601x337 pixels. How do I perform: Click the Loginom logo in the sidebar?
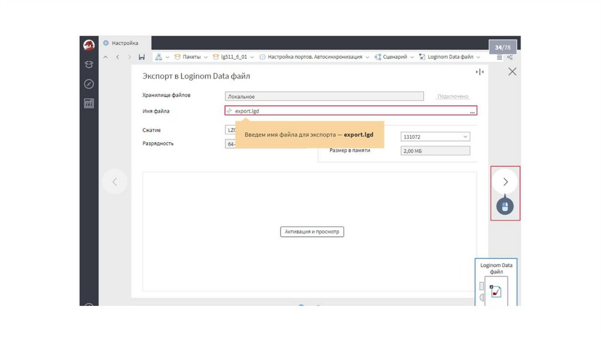[x=89, y=45]
